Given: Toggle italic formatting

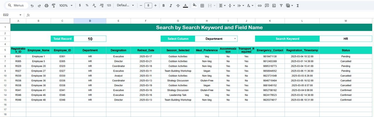Looking at the screenshot, I should coord(171,6).
